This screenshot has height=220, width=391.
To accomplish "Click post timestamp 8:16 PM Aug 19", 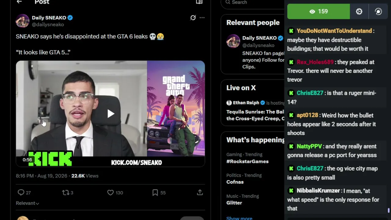I will [x=42, y=176].
